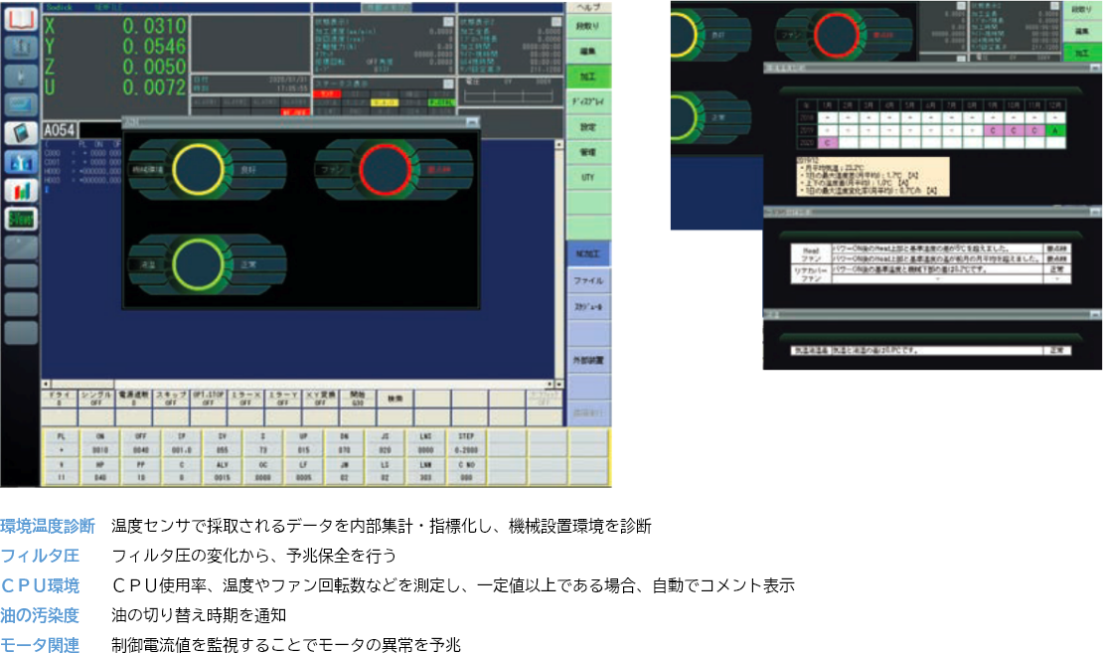
Task: Toggle ミラーX OFF switch
Action: (x=245, y=399)
